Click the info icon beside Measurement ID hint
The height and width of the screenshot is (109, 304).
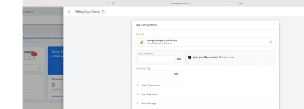[x=190, y=57]
